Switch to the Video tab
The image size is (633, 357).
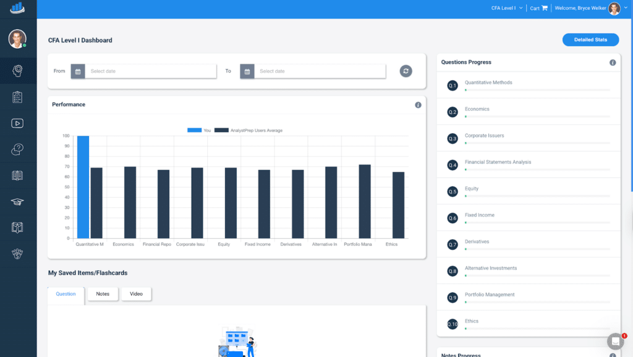(x=136, y=294)
